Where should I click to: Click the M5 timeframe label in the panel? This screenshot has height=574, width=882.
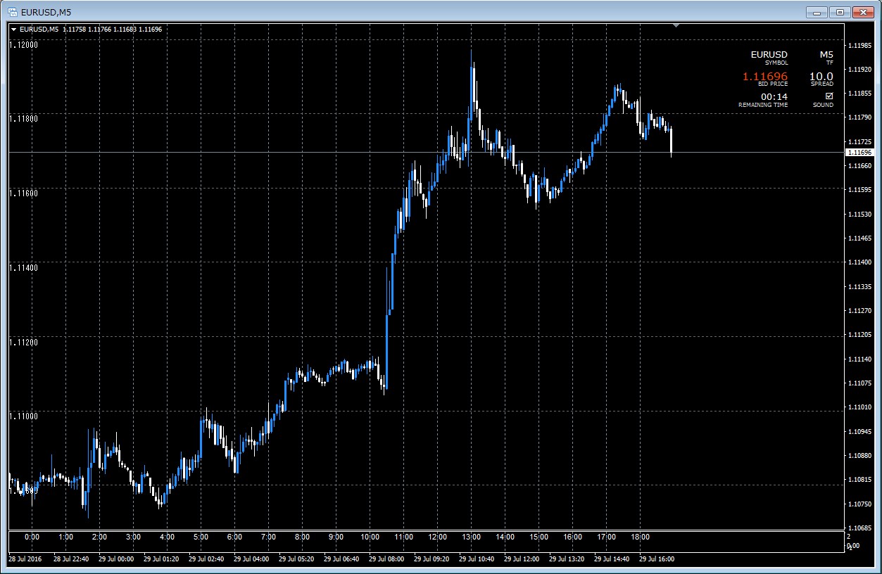point(826,55)
